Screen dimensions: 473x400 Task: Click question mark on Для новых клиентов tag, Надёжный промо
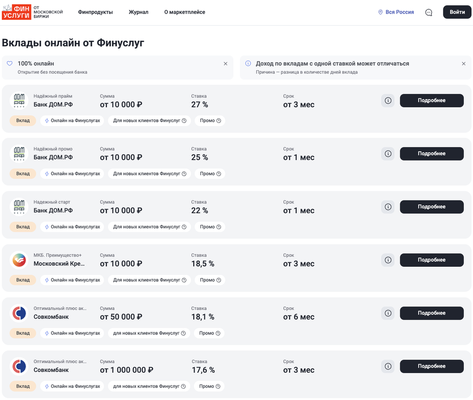pyautogui.click(x=184, y=174)
